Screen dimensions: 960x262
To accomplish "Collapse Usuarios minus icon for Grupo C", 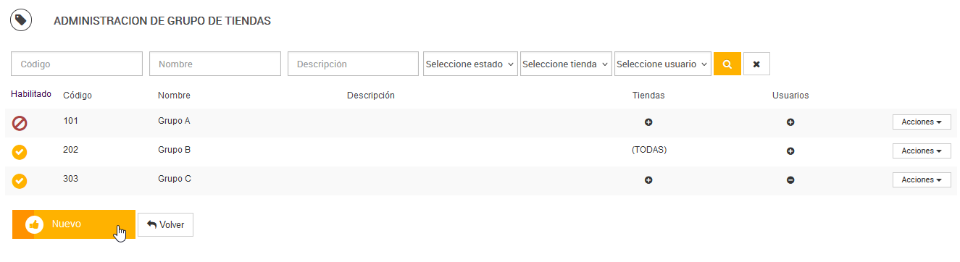I will 790,180.
